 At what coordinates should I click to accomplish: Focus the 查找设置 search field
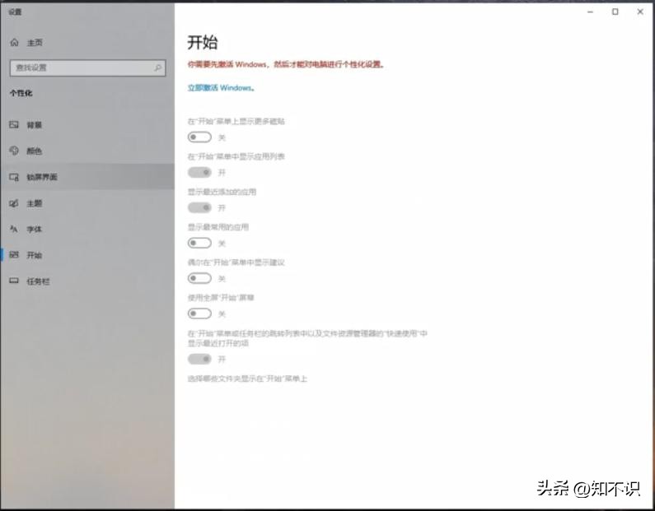[87, 67]
